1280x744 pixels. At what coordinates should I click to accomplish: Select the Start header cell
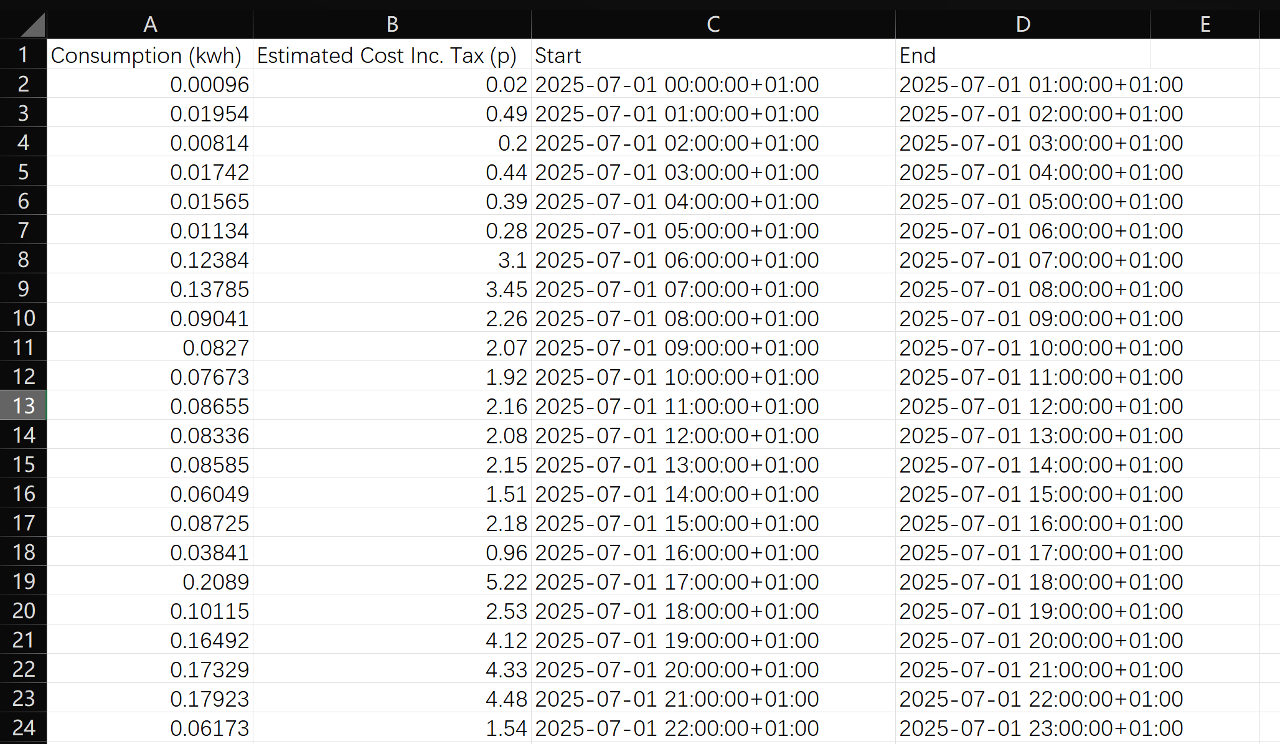[x=713, y=54]
